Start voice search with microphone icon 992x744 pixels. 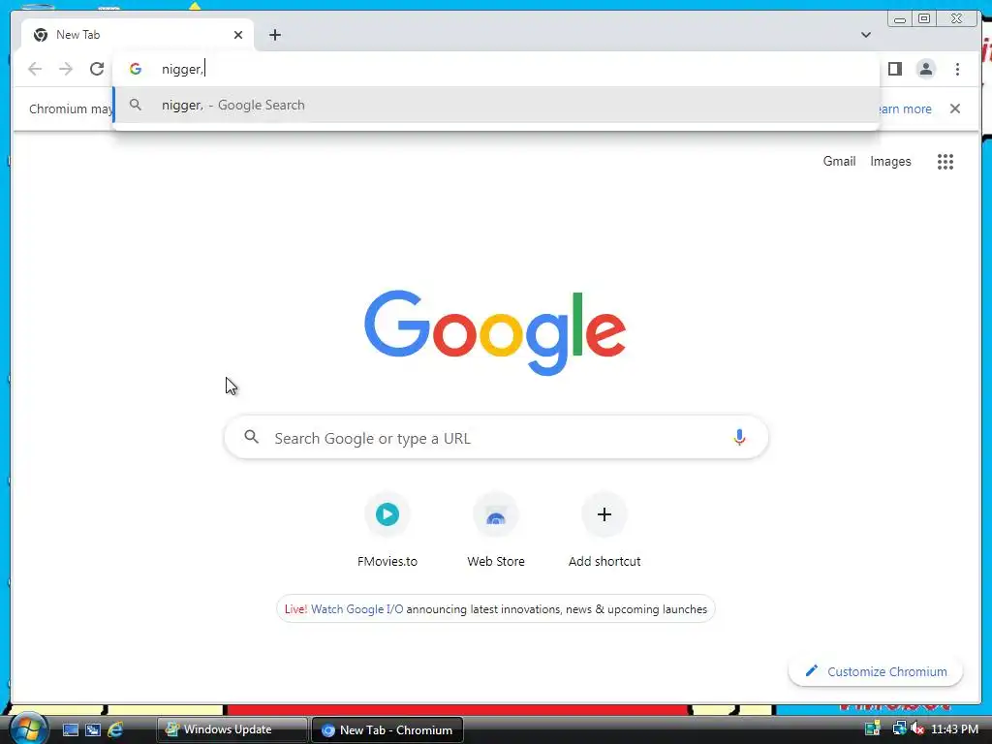(x=739, y=437)
